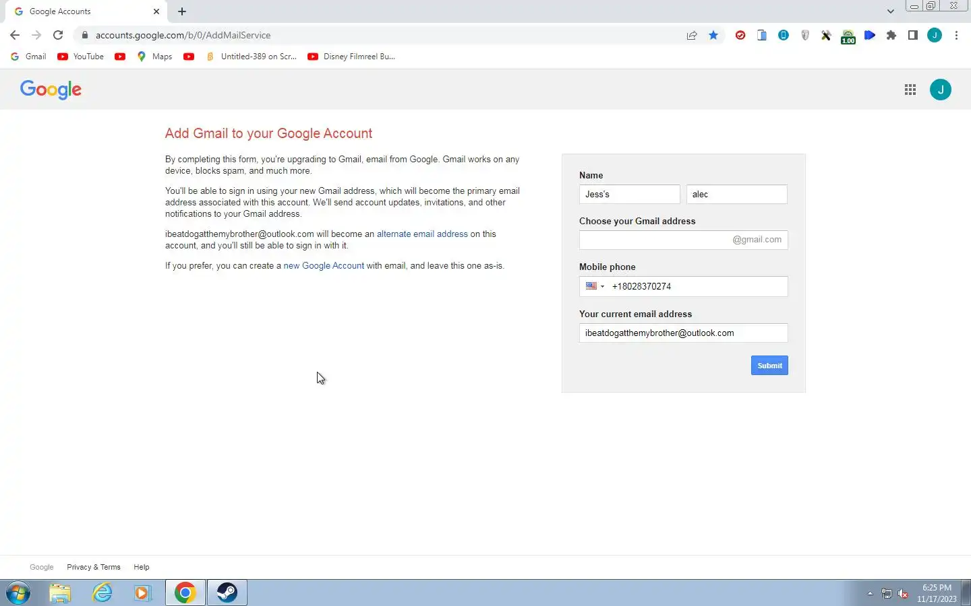This screenshot has height=606, width=971.
Task: Share this page from the address bar
Action: 692,35
